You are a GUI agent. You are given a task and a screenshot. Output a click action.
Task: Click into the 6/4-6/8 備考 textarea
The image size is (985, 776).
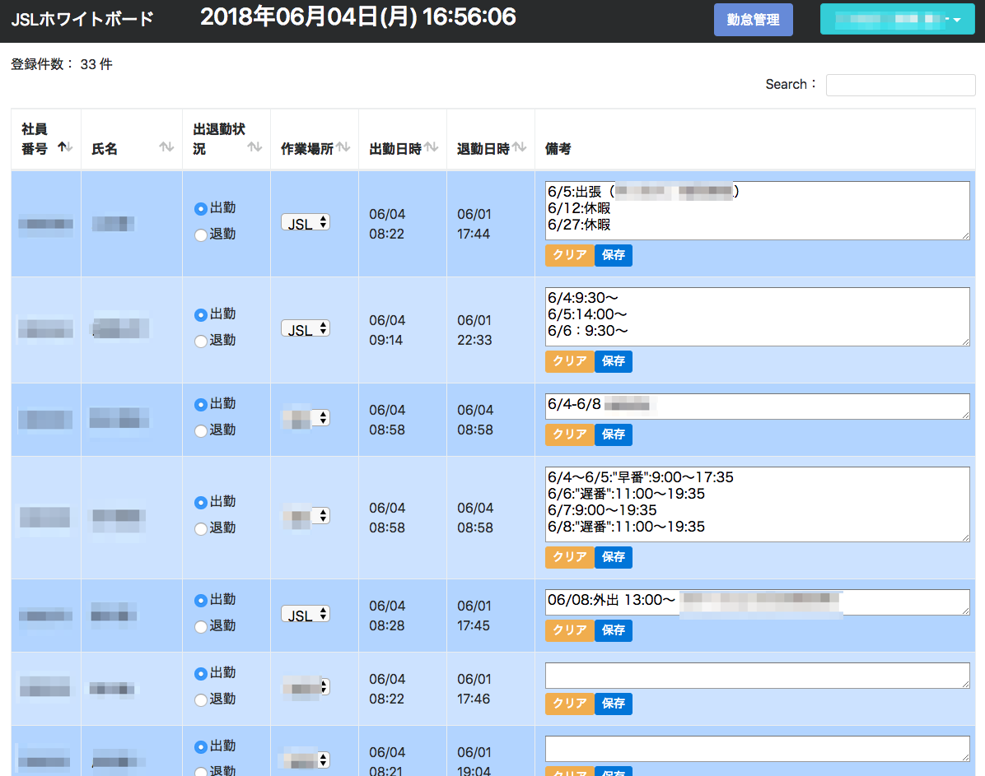coord(758,407)
